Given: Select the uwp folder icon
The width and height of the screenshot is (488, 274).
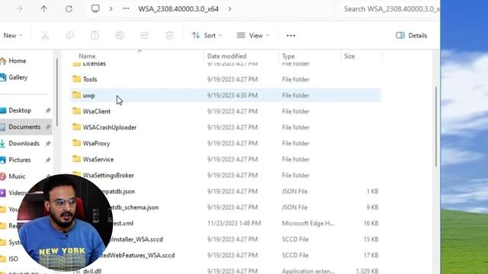Looking at the screenshot, I should 76,94.
